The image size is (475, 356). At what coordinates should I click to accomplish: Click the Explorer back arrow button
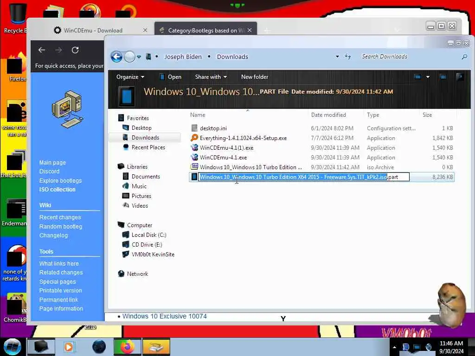116,57
